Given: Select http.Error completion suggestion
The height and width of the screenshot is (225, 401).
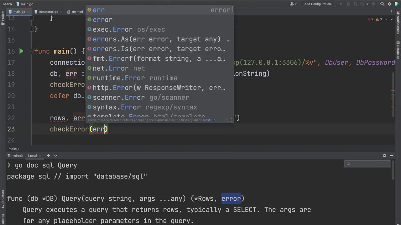Looking at the screenshot, I should 159,88.
